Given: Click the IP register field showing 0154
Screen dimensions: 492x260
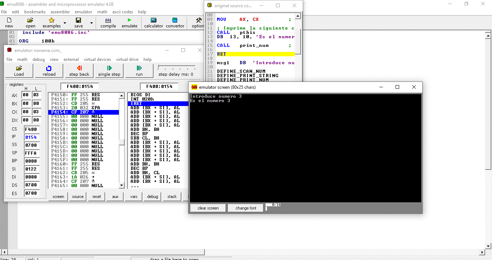Looking at the screenshot, I should pos(31,137).
